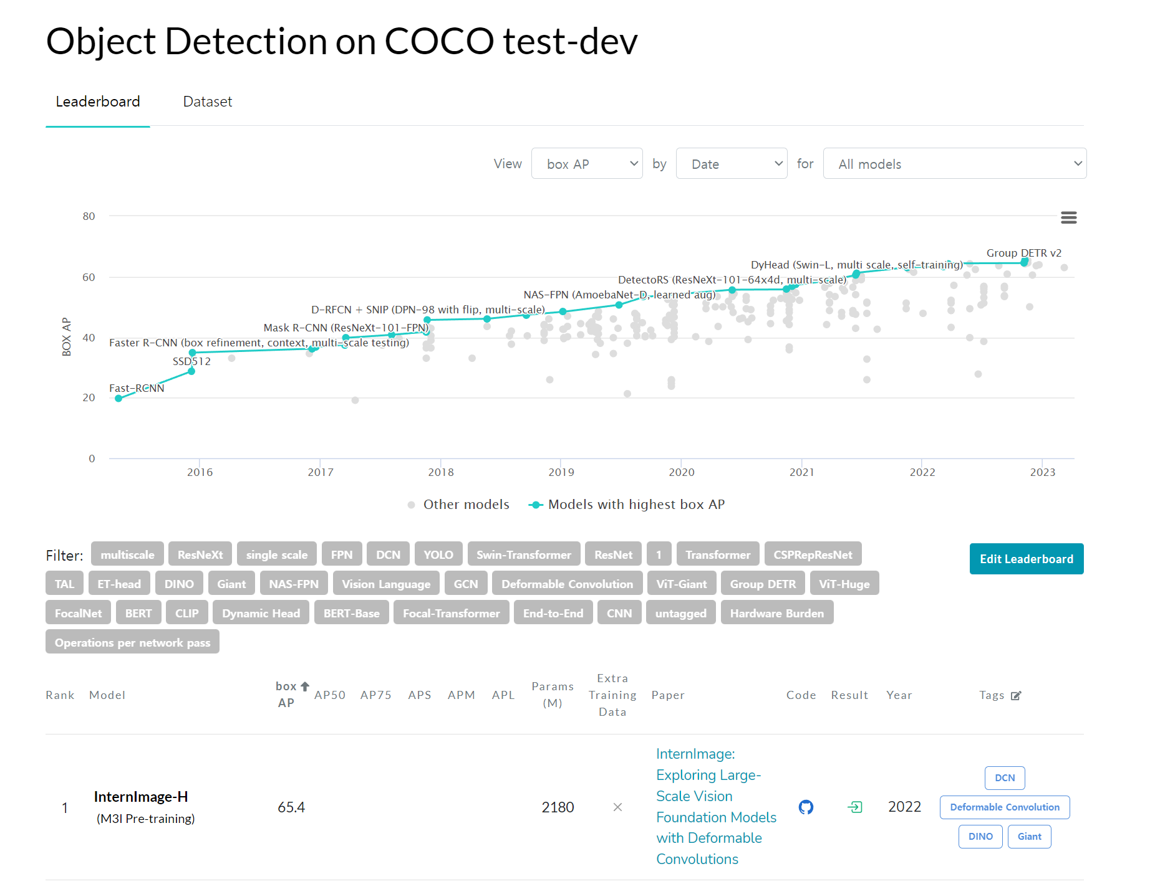The width and height of the screenshot is (1160, 884).
Task: Switch to the Leaderboard tab
Action: coord(98,102)
